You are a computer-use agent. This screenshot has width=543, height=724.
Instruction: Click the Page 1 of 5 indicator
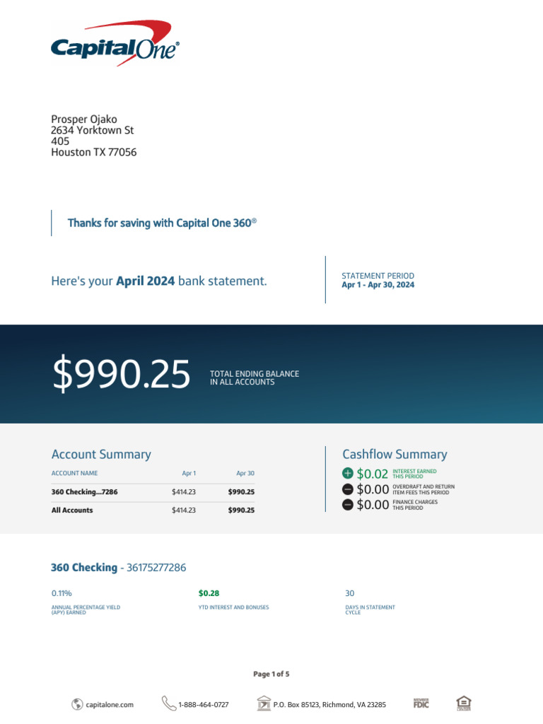pyautogui.click(x=271, y=675)
